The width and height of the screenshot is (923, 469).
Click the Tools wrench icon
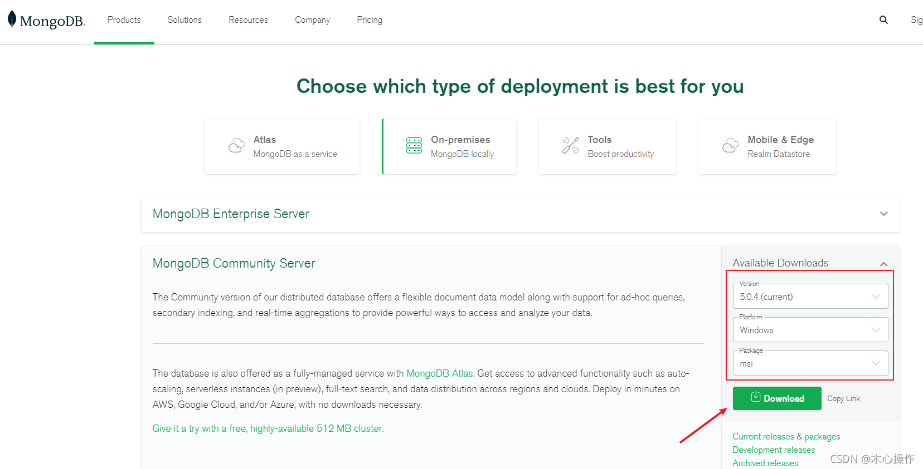tap(571, 146)
